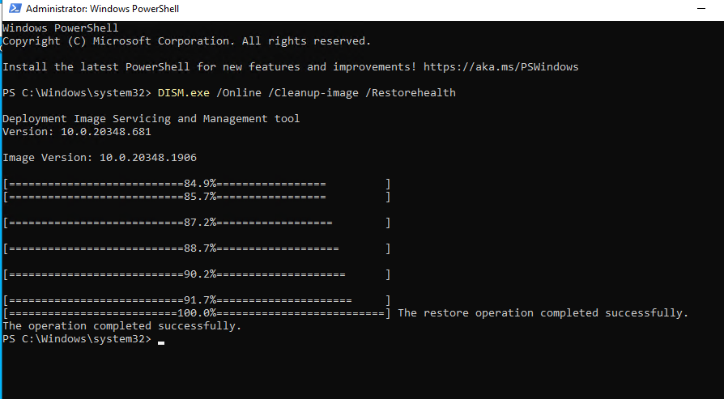Screen dimensions: 724x399
Task: Click the /Online parameter in command
Action: 239,93
